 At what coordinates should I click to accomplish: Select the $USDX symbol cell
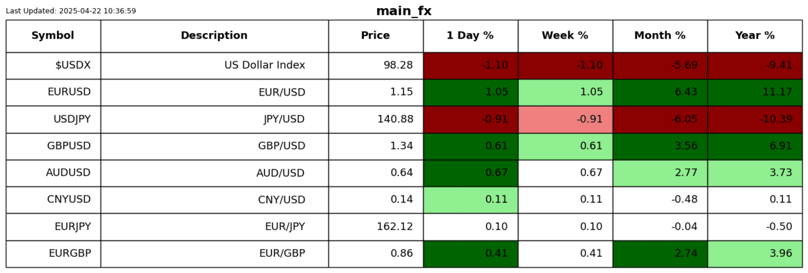click(53, 66)
